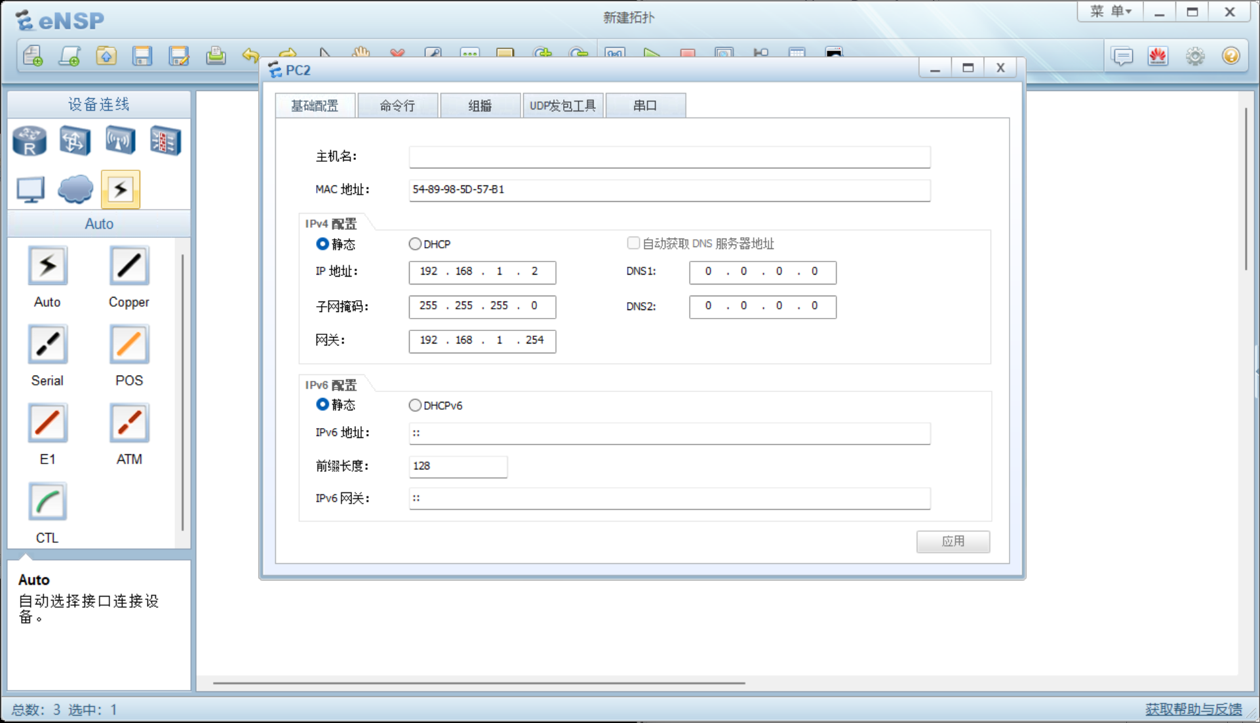Click the save topology floppy icon
This screenshot has height=723, width=1260.
pos(142,56)
